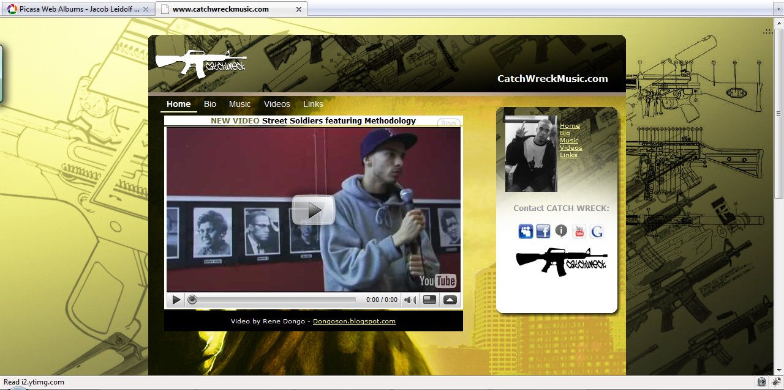
Task: Mute the video with the speaker icon
Action: click(410, 300)
